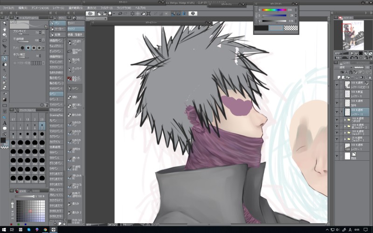
Task: Open the Windows Start menu
Action: click(x=4, y=230)
